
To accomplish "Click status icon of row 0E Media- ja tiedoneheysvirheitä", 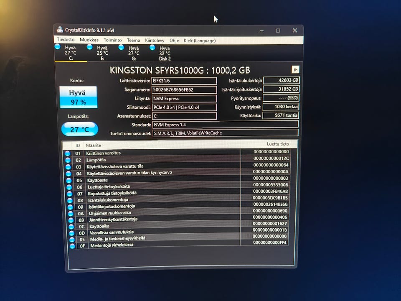I will pos(72,240).
